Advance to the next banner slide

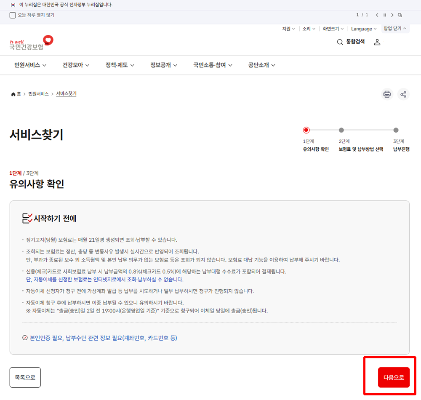(x=392, y=14)
